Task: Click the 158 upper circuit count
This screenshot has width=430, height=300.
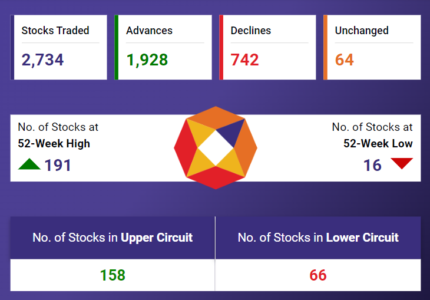Action: point(113,275)
